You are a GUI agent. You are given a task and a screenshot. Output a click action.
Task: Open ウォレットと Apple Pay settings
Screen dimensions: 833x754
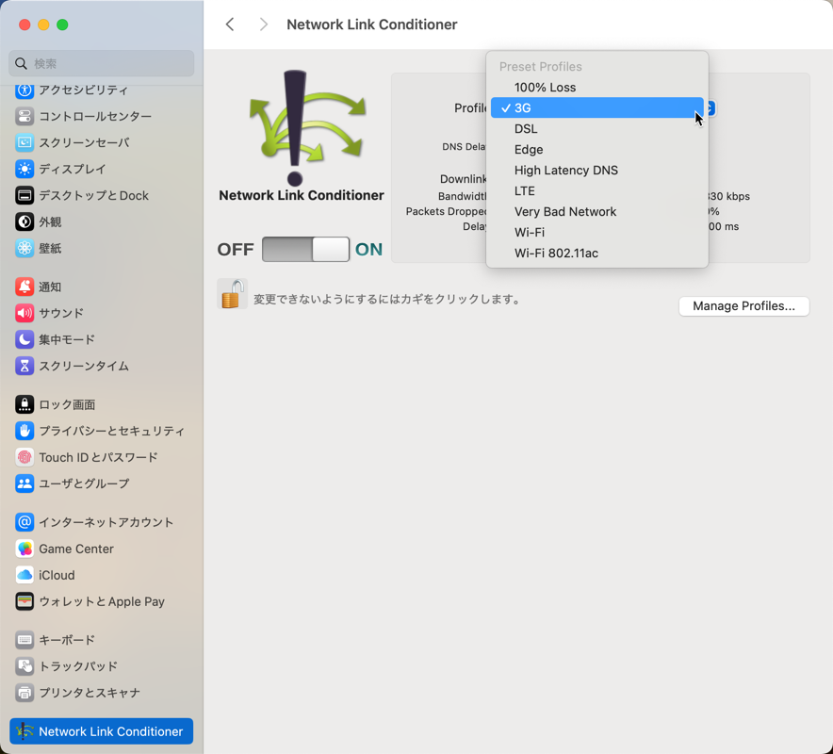pyautogui.click(x=101, y=601)
